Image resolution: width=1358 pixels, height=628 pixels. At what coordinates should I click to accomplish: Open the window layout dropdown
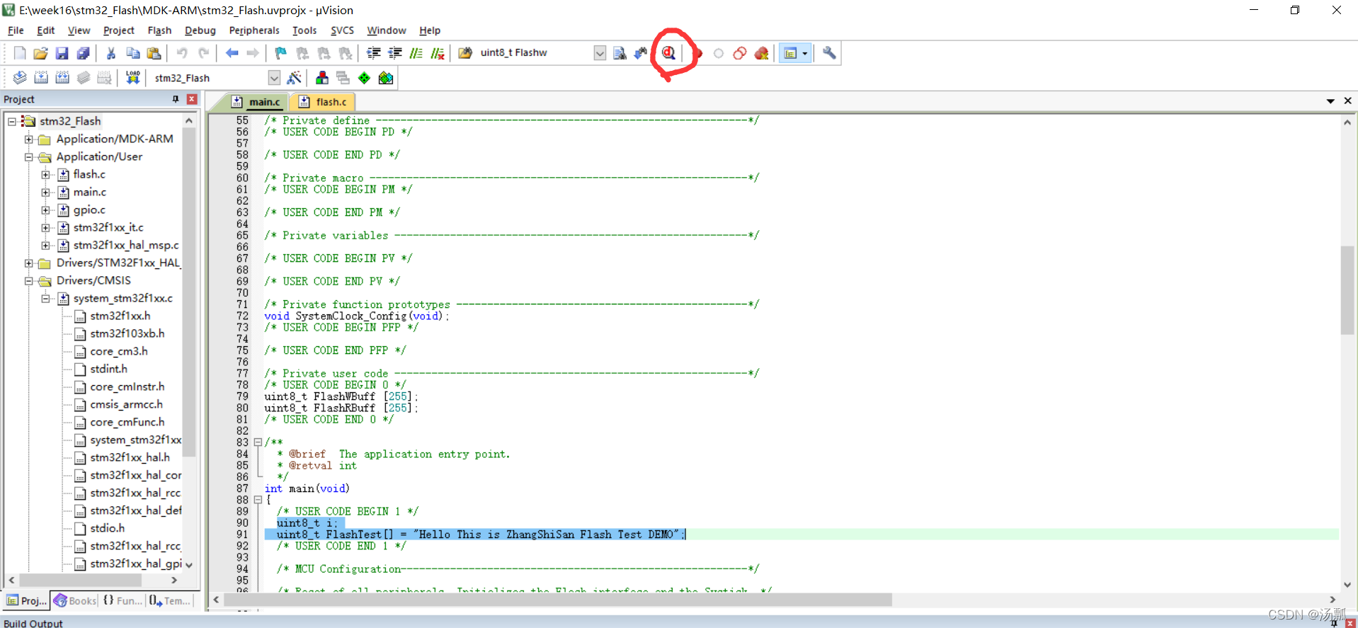pos(805,53)
